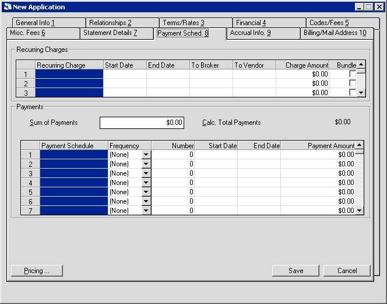Click the Charge Amount column header
Screen dimensions: 387x304
tap(302, 65)
